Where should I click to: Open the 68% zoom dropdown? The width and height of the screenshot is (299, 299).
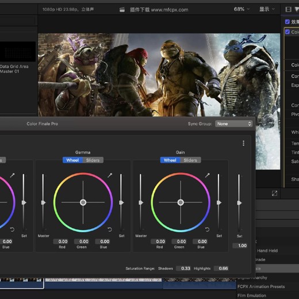[x=241, y=9]
